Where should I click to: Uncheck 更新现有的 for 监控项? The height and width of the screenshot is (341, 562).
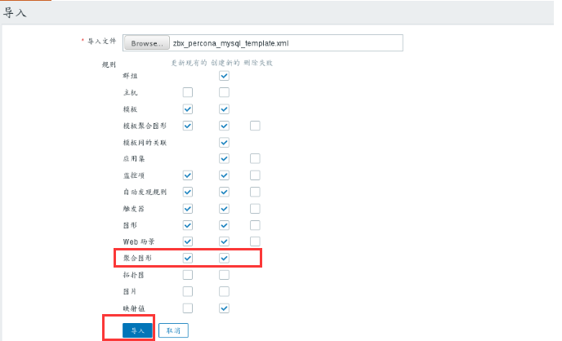(187, 175)
